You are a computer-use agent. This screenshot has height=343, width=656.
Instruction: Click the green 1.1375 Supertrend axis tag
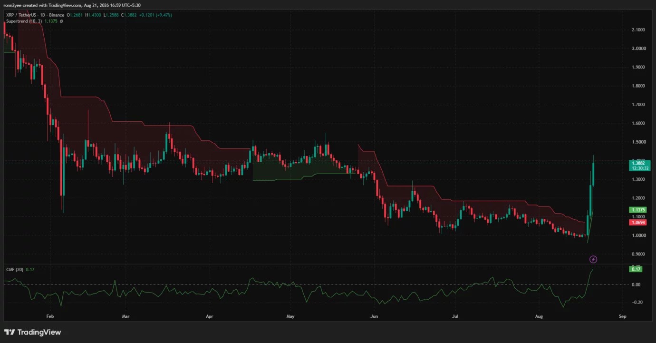pos(637,210)
